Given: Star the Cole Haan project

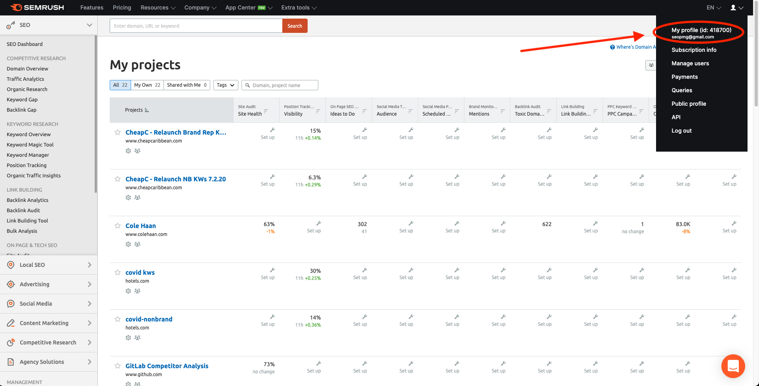Looking at the screenshot, I should point(118,226).
